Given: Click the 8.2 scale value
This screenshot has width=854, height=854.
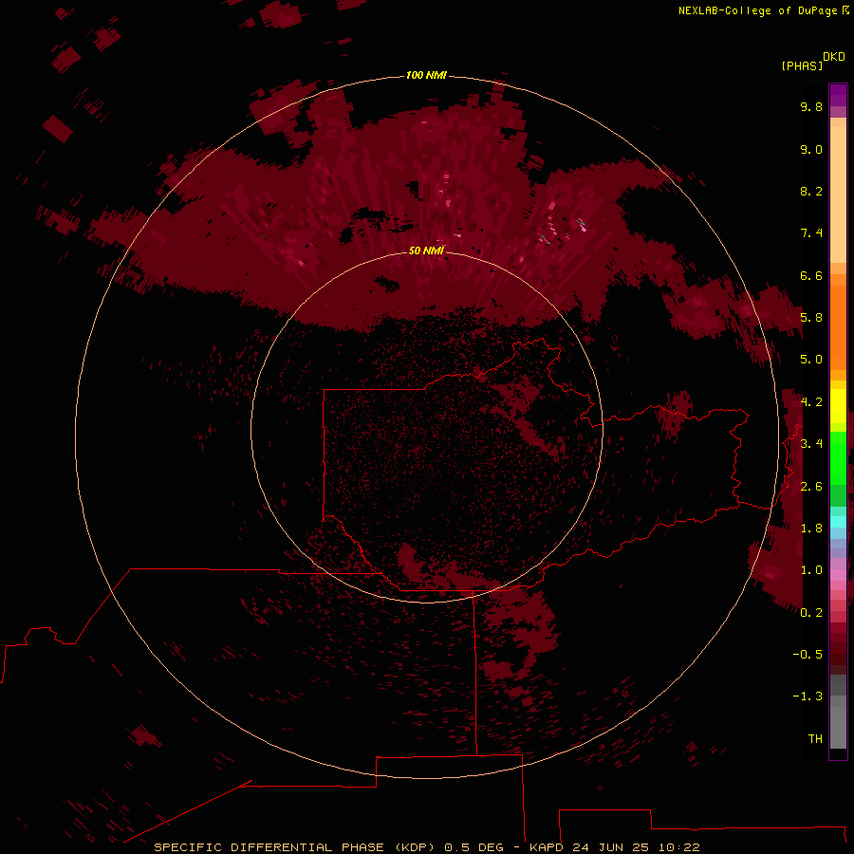Looking at the screenshot, I should [x=811, y=191].
